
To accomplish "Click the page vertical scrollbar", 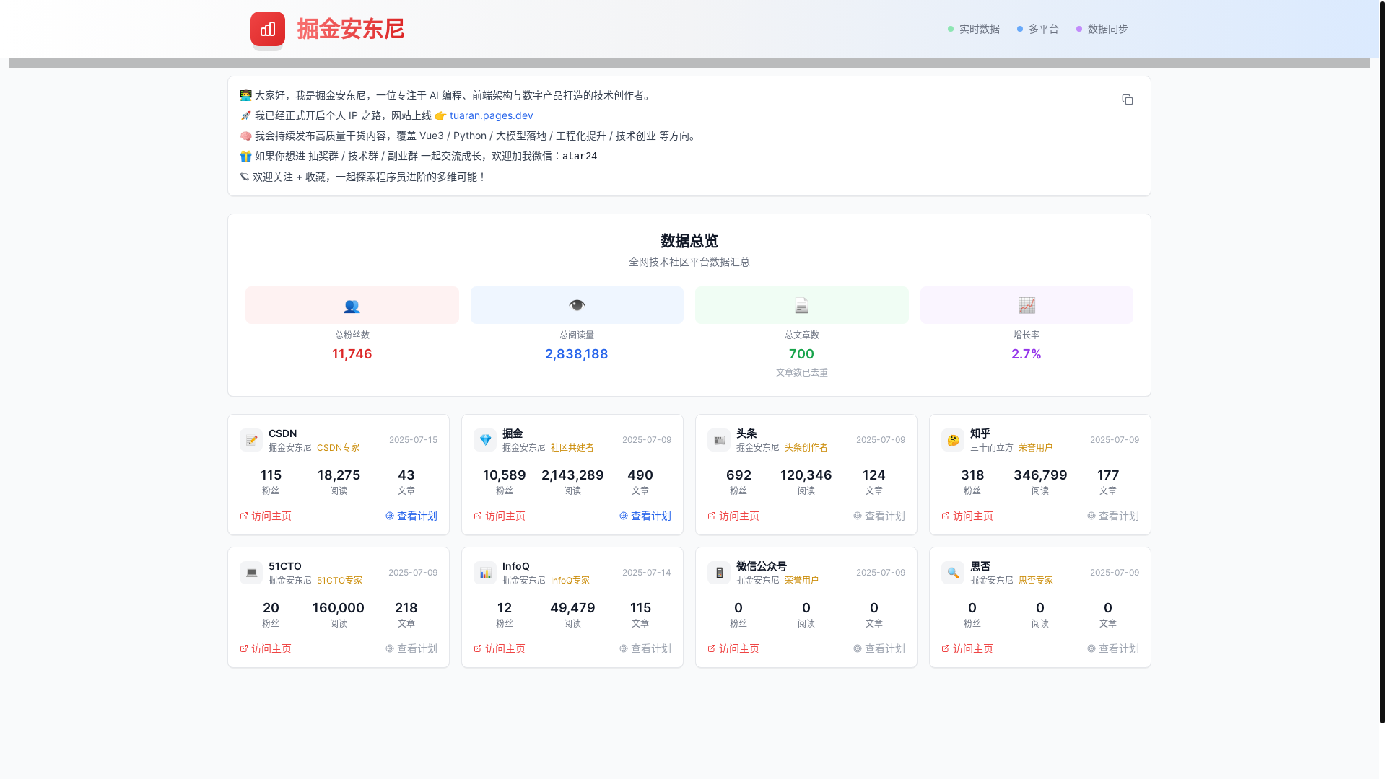I will tap(1382, 361).
